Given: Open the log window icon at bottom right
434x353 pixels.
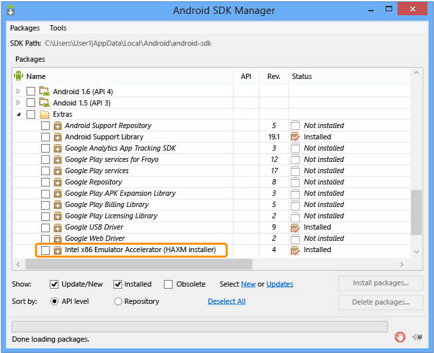Looking at the screenshot, I should click(x=417, y=337).
